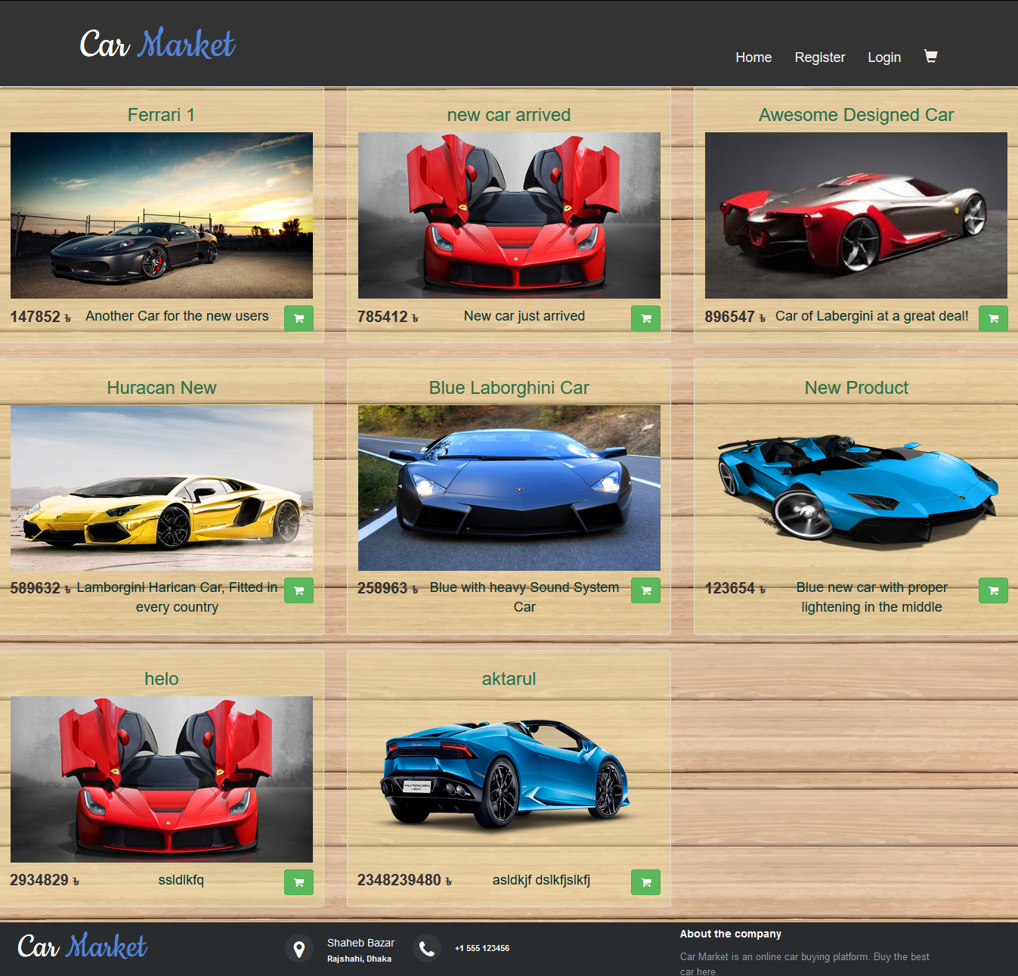The height and width of the screenshot is (976, 1018).
Task: Go to the Home page
Action: (x=753, y=57)
